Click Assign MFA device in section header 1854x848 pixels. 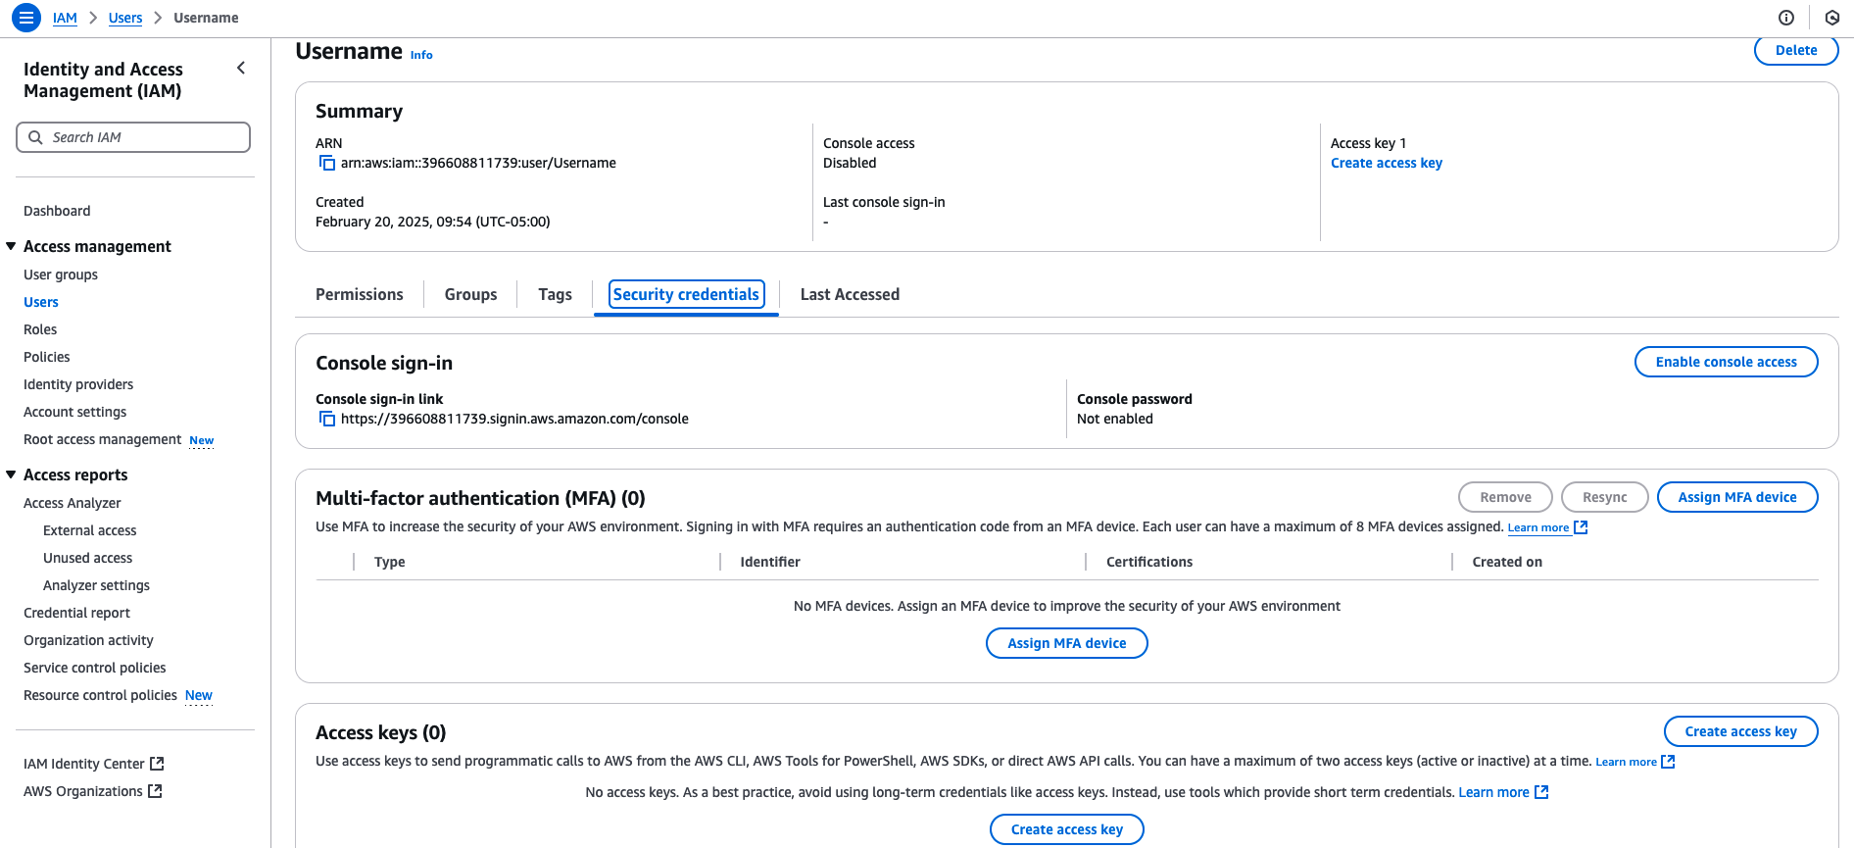(x=1736, y=497)
